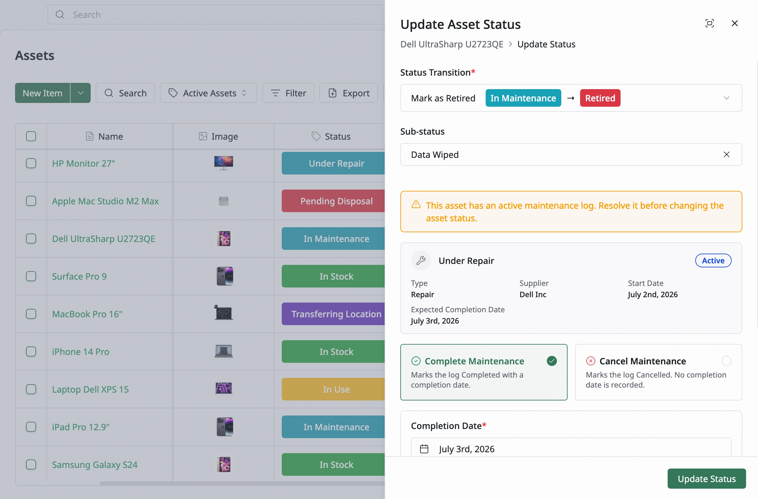The height and width of the screenshot is (499, 758).
Task: Select the Surface Pro 9 row checkbox
Action: pyautogui.click(x=31, y=276)
